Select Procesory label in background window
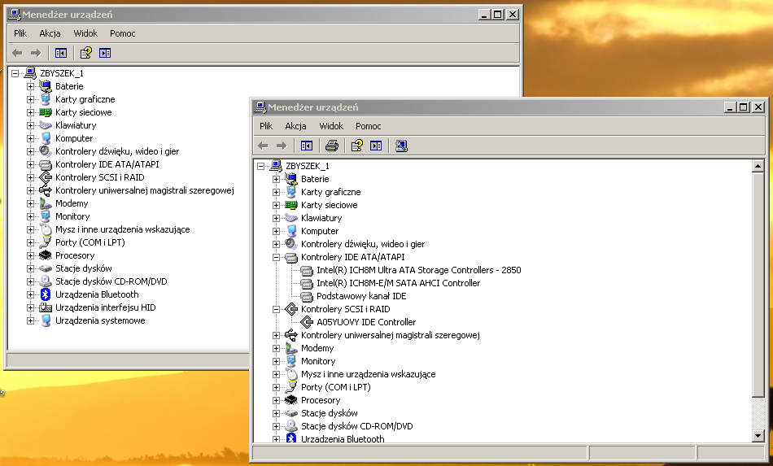The image size is (773, 466). (x=75, y=255)
